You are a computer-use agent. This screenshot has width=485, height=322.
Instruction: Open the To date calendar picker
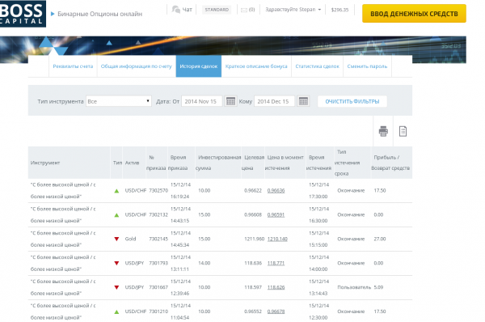303,101
